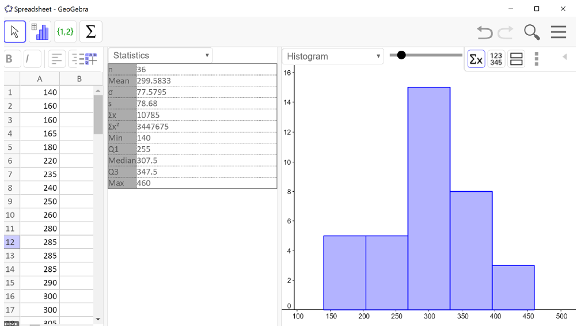The width and height of the screenshot is (581, 326).
Task: Click the Q1 value 255
Action: [144, 149]
